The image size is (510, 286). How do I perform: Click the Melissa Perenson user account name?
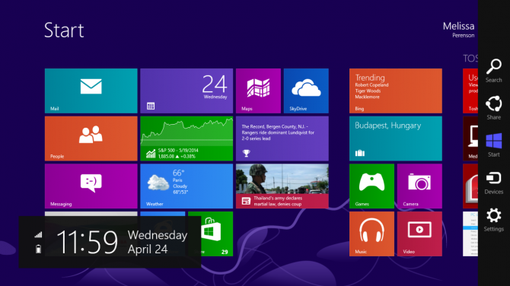point(458,30)
